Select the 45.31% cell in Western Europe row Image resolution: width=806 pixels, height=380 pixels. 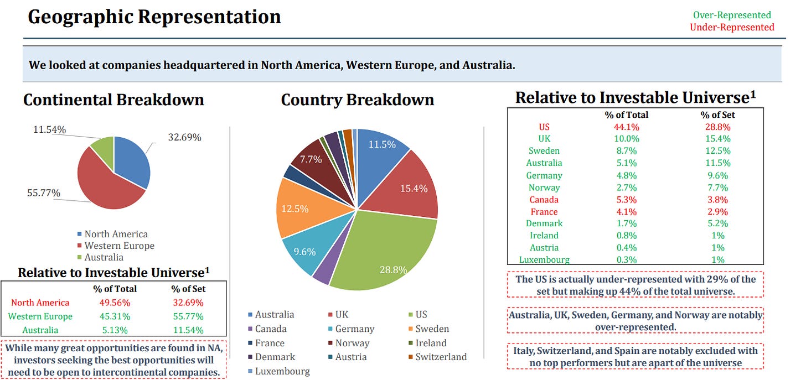115,316
